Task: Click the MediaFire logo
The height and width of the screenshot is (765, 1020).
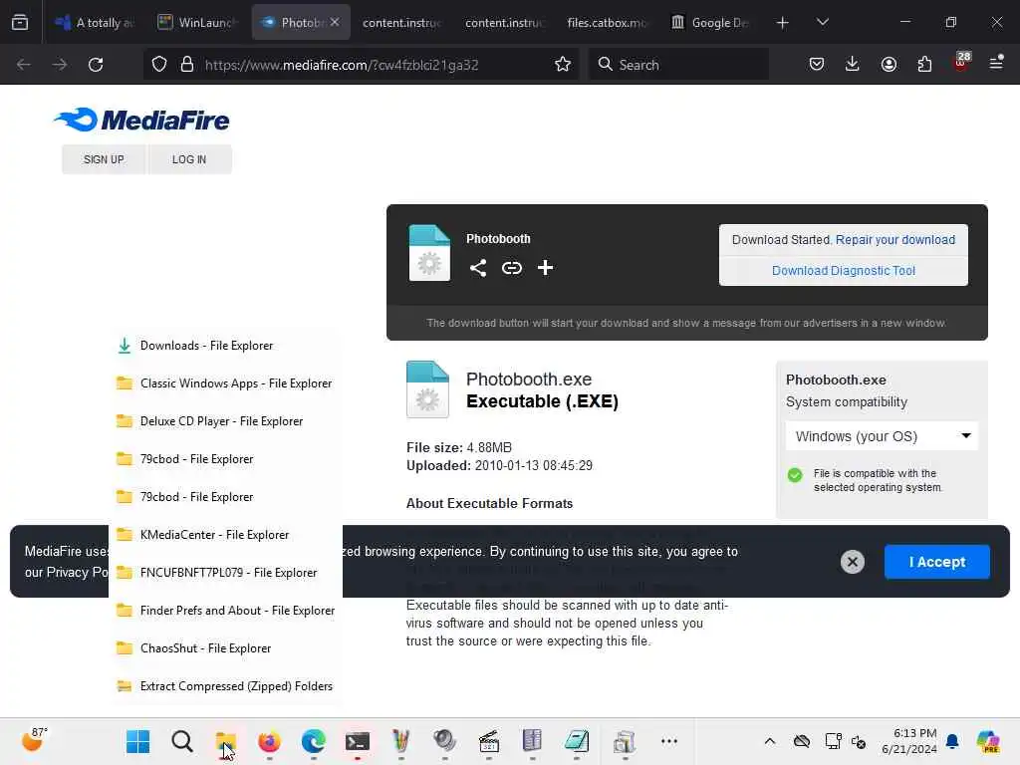Action: [141, 120]
